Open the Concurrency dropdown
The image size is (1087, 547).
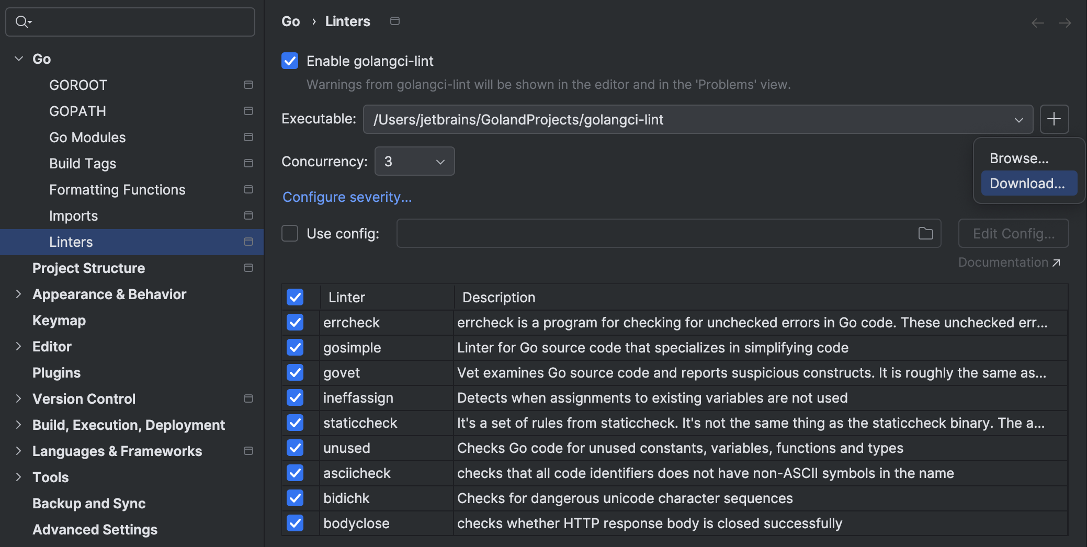(414, 162)
